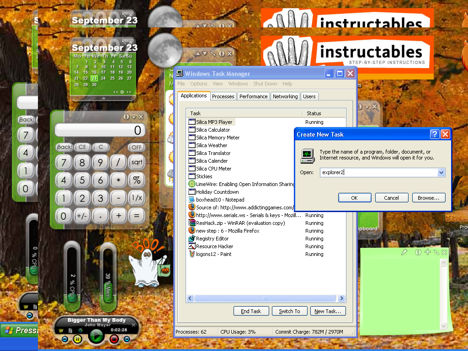Click the down triangle on the weather widget

point(205,54)
